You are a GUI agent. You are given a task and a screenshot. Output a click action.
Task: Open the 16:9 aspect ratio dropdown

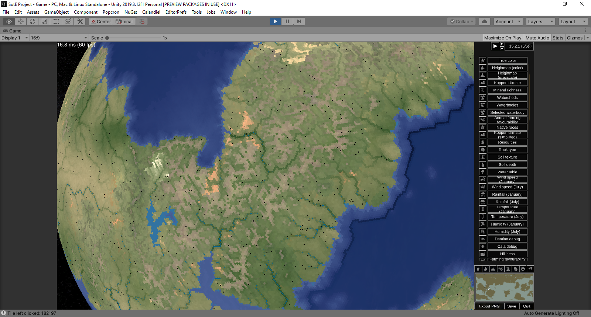59,38
